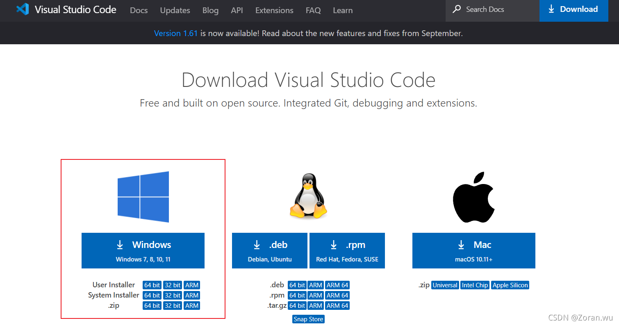
Task: Open the Learn navigation link
Action: point(343,10)
